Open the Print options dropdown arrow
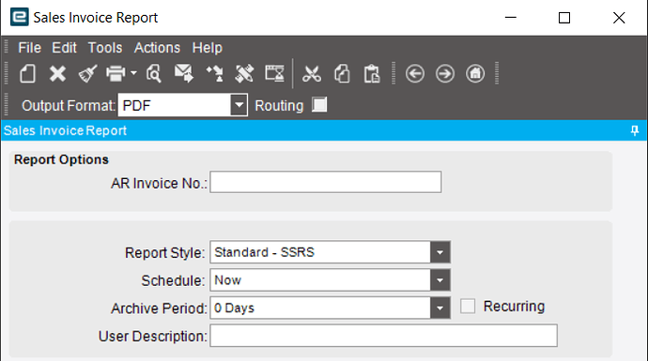The image size is (648, 361). (133, 73)
